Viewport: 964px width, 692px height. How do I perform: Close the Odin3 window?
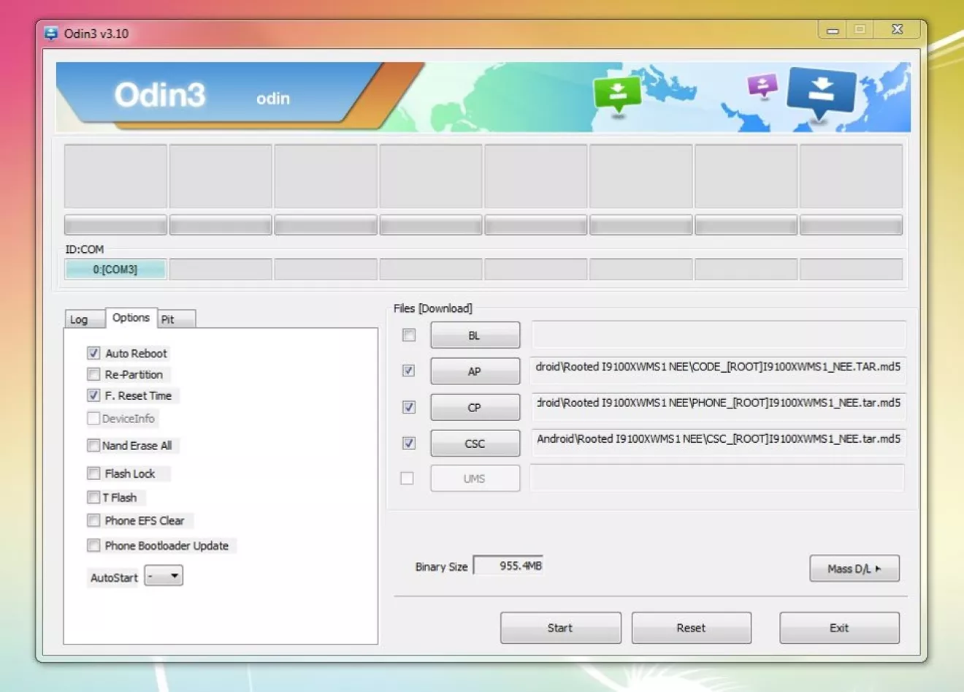(898, 30)
